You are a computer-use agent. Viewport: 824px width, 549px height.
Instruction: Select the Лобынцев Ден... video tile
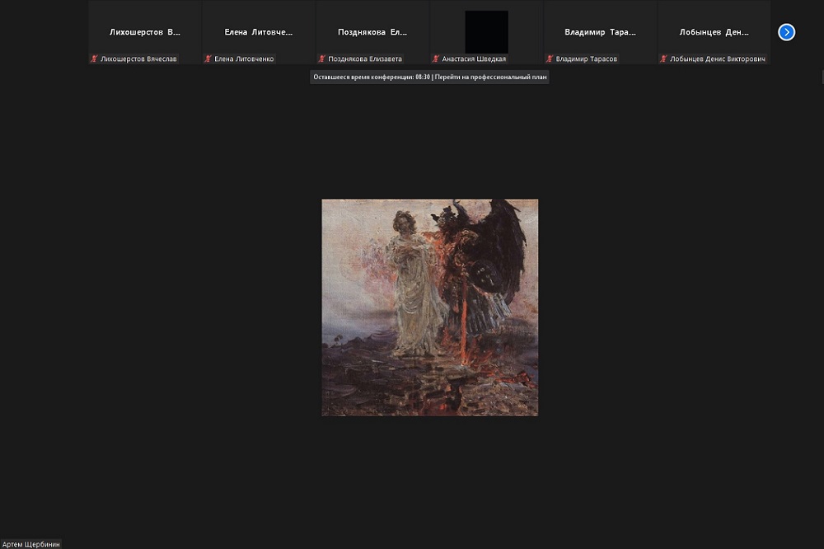(714, 32)
